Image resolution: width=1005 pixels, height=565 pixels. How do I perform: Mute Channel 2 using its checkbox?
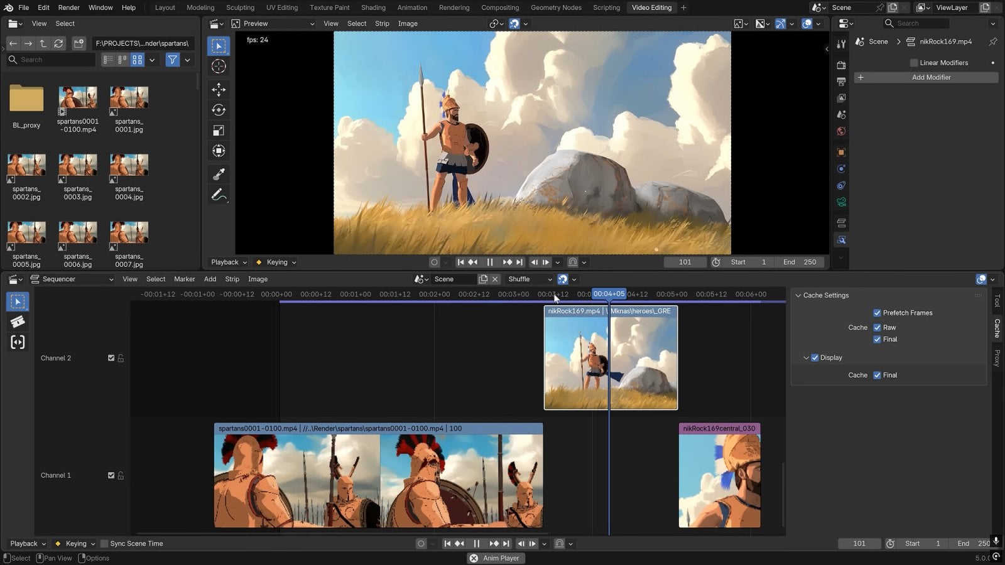(x=111, y=358)
